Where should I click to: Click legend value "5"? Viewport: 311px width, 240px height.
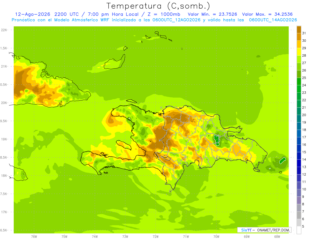pos(303,227)
